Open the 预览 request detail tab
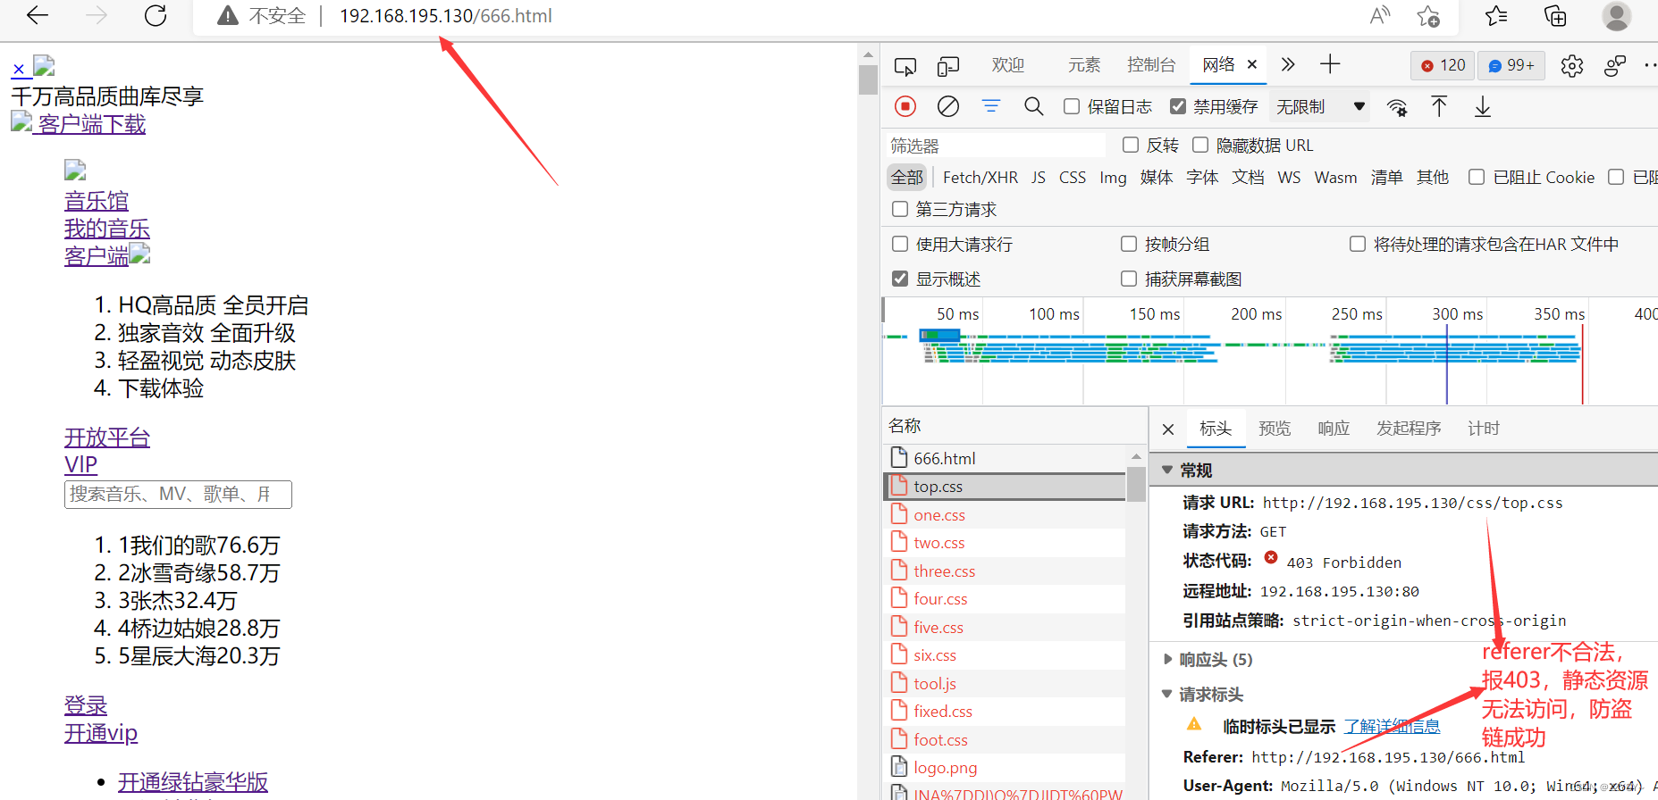The image size is (1658, 800). [1275, 429]
